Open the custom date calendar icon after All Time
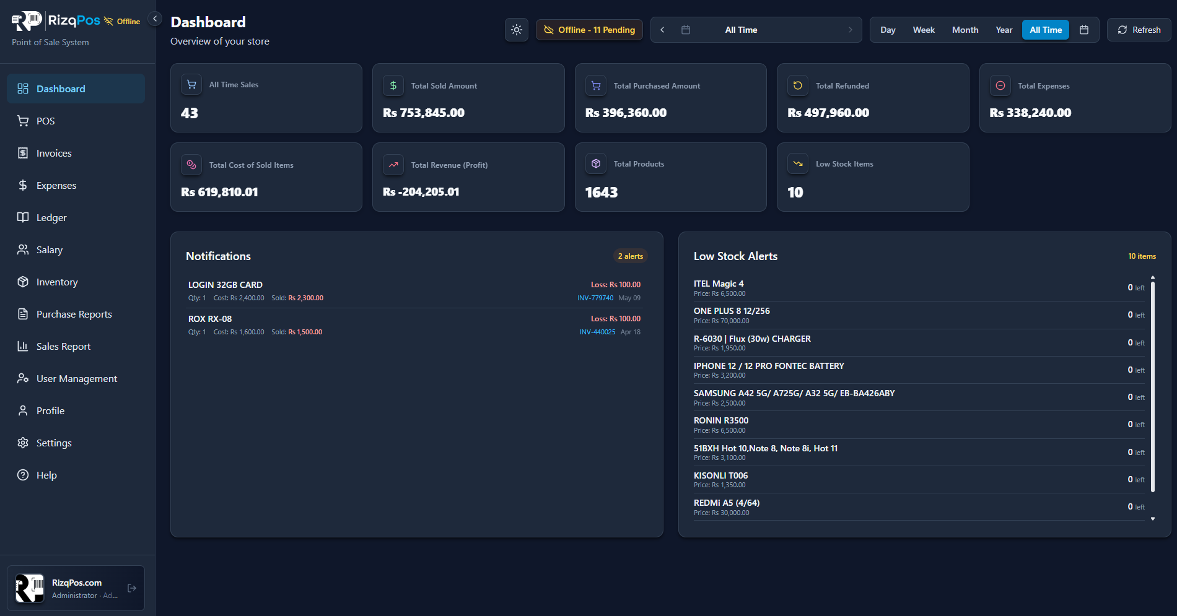Image resolution: width=1177 pixels, height=616 pixels. pyautogui.click(x=1084, y=30)
